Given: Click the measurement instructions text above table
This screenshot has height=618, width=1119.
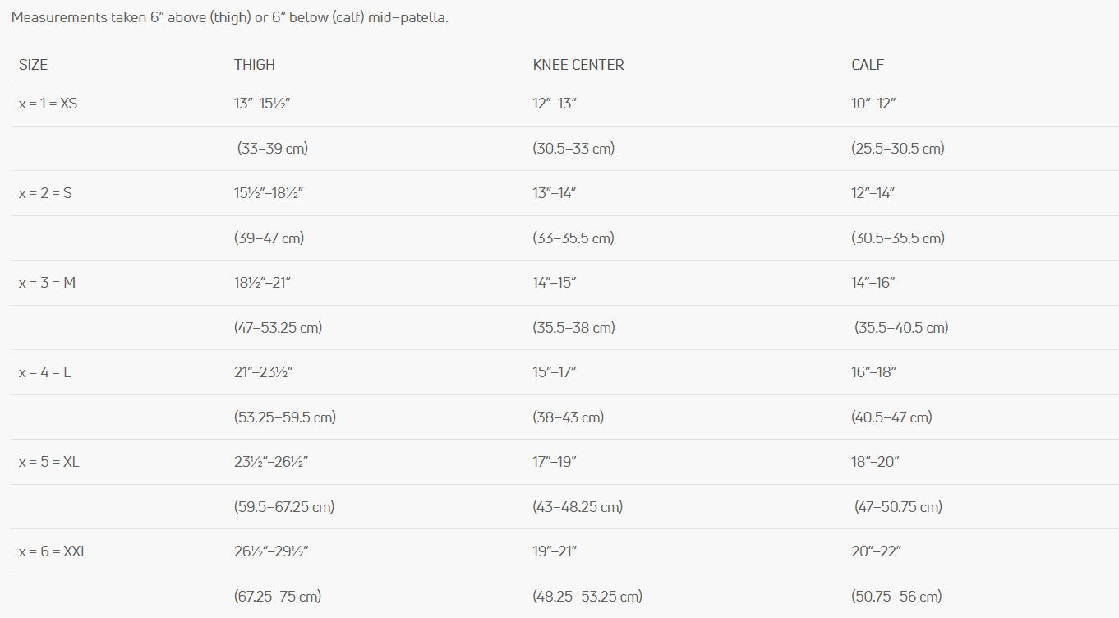Looking at the screenshot, I should pos(230,18).
